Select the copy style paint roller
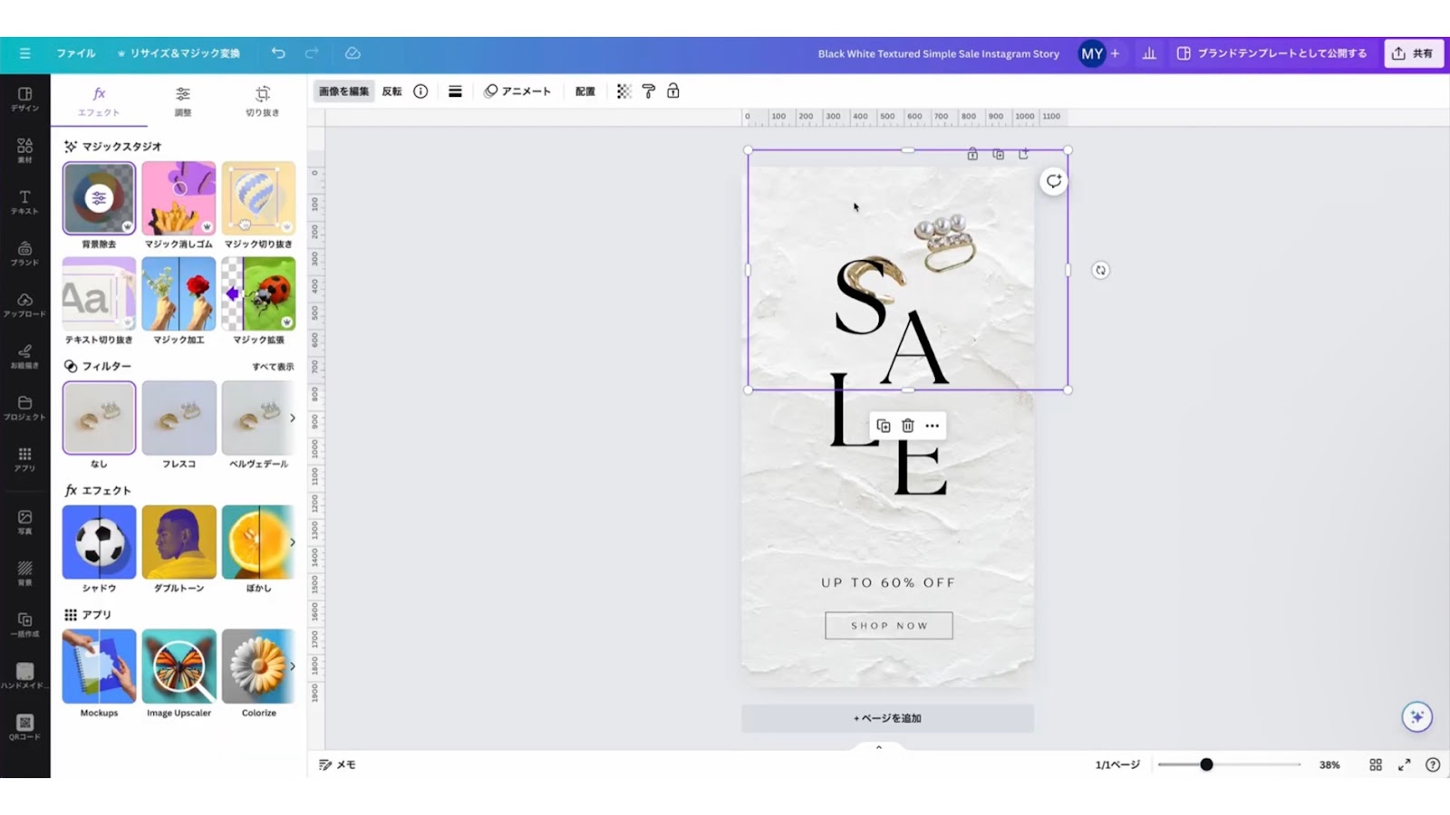 [x=649, y=91]
